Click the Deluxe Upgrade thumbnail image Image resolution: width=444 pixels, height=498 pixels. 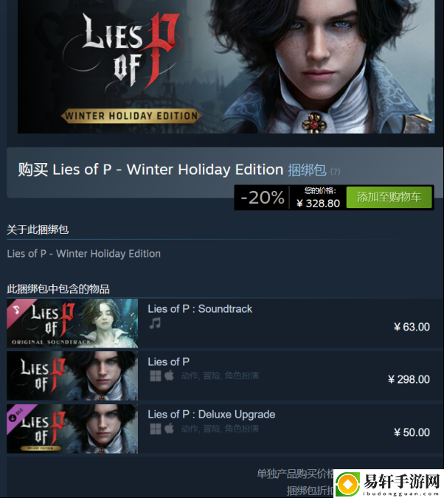click(x=72, y=429)
